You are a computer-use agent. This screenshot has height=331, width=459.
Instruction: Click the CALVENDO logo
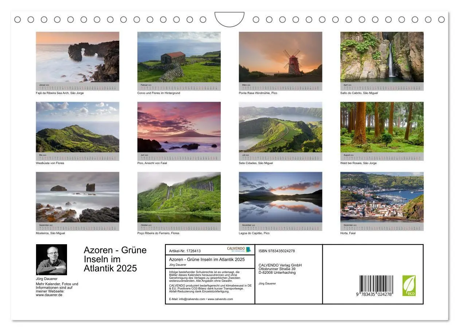[x=239, y=249]
